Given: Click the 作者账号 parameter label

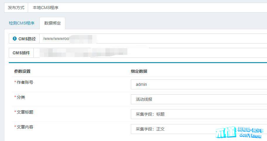Looking at the screenshot, I should point(25,82).
